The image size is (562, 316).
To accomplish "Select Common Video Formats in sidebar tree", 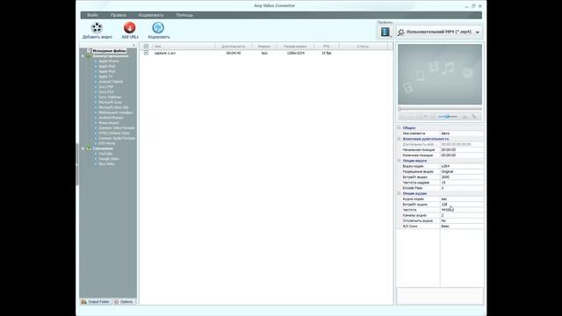I will click(117, 128).
